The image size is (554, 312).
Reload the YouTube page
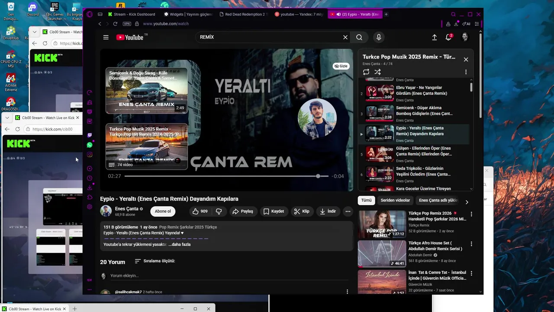click(x=115, y=24)
